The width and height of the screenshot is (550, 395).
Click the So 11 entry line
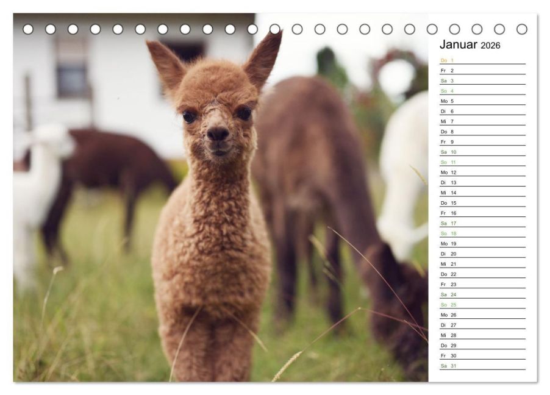[482, 162]
